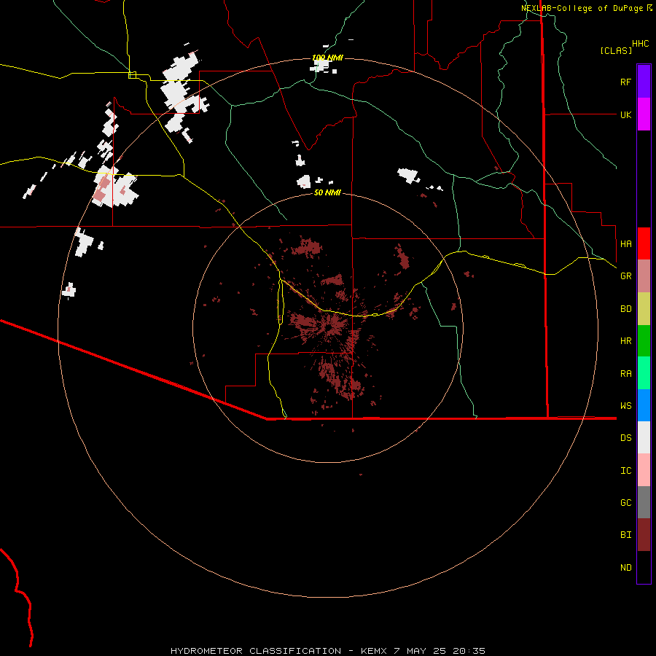The height and width of the screenshot is (656, 656).
Task: Select the WS blue legend swatch
Action: click(x=644, y=405)
